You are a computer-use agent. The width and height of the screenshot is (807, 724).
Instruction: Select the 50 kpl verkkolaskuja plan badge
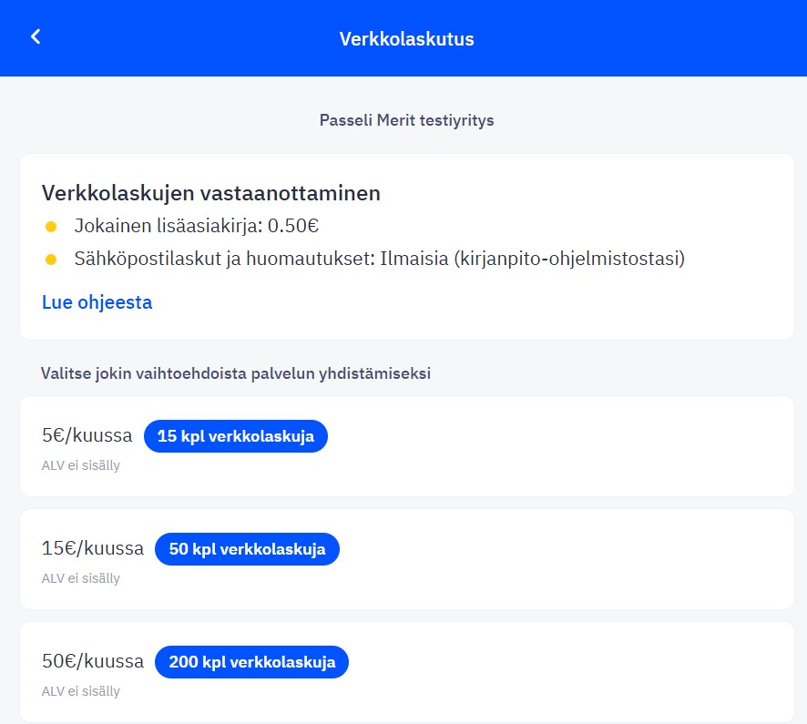247,549
